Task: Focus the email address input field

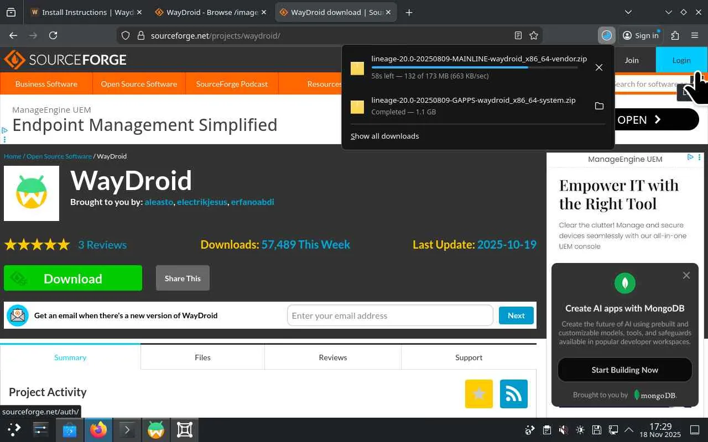Action: [x=390, y=315]
